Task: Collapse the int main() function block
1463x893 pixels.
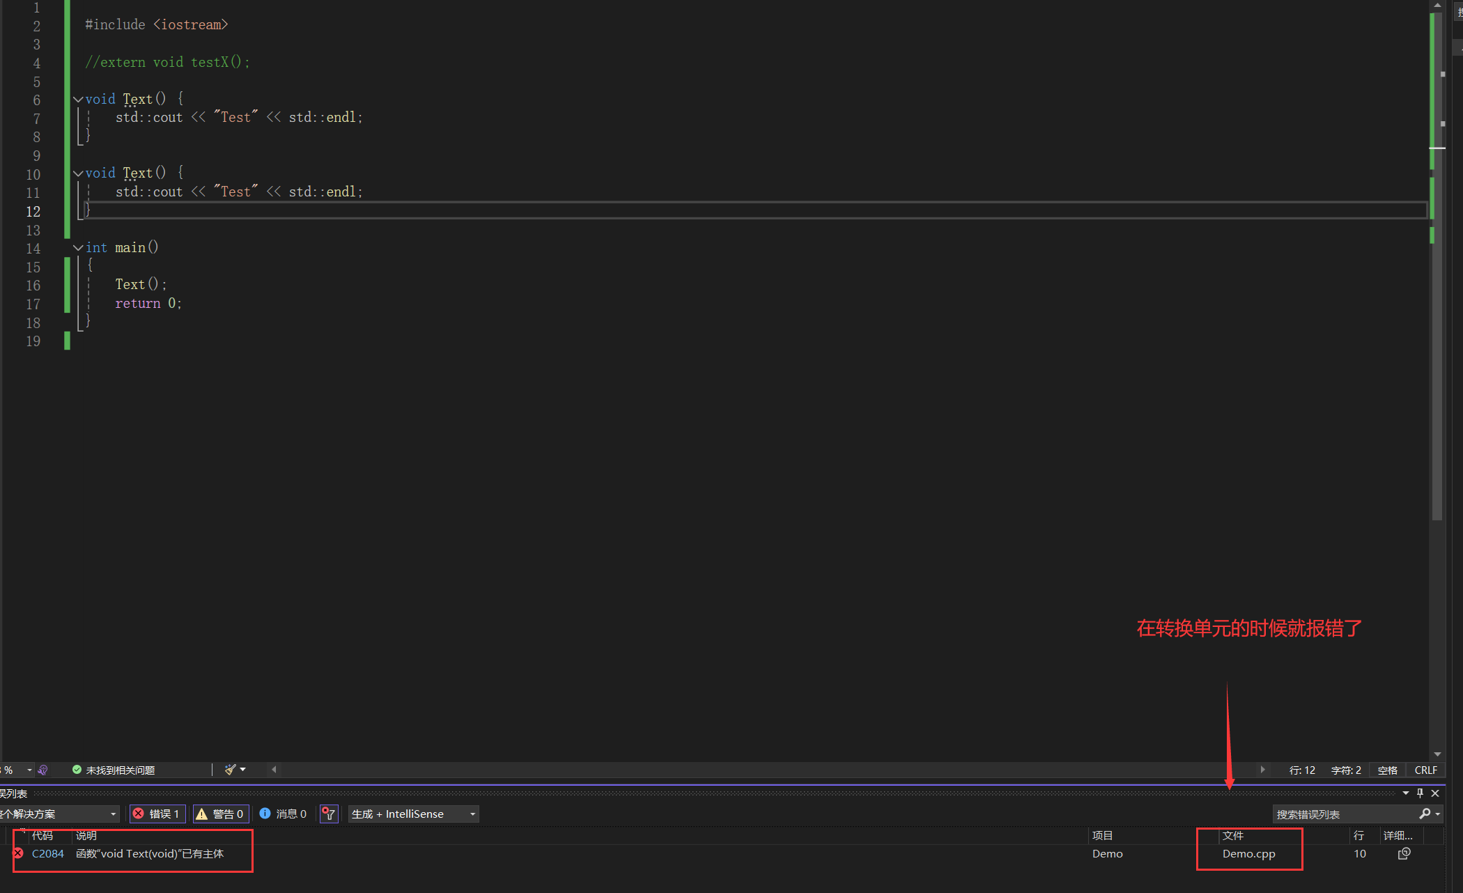Action: (x=78, y=248)
